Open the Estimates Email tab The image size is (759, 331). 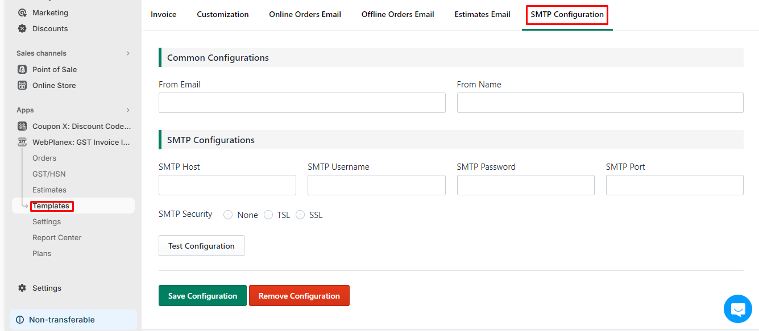coord(482,14)
